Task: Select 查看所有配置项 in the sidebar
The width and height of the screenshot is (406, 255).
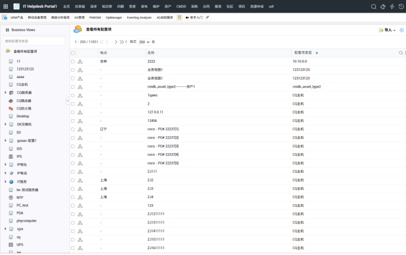Action: click(x=25, y=51)
